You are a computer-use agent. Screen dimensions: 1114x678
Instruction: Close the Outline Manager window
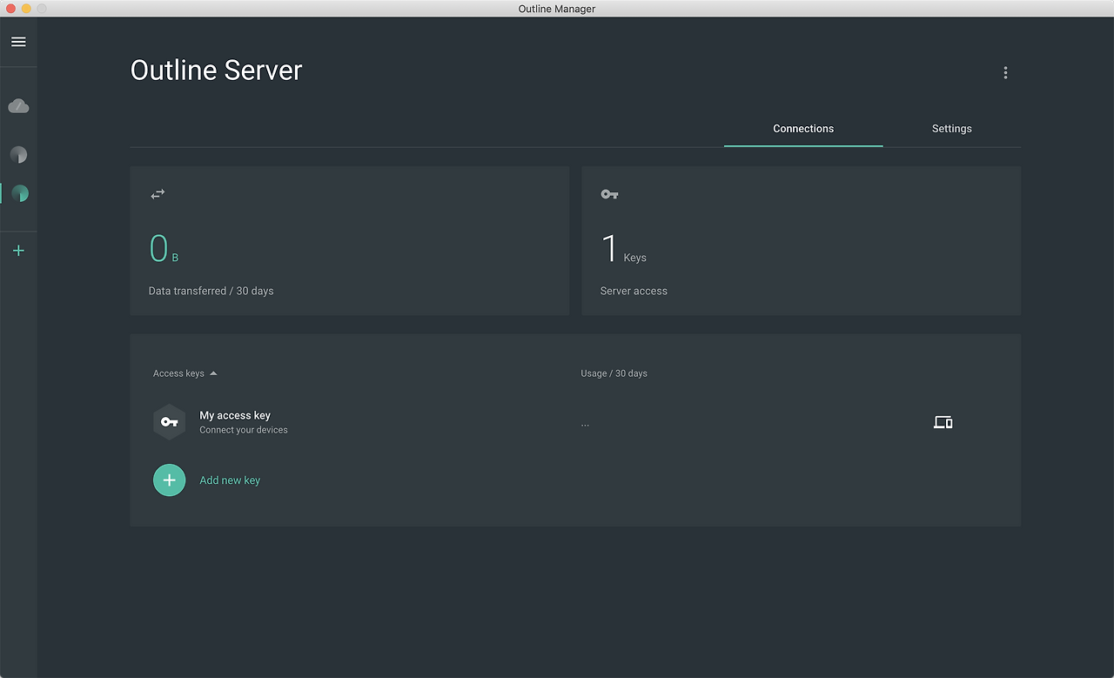[10, 9]
